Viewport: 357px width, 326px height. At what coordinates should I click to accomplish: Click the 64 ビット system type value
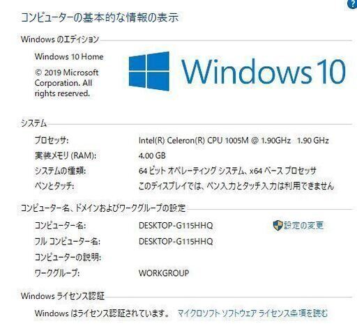(x=227, y=171)
